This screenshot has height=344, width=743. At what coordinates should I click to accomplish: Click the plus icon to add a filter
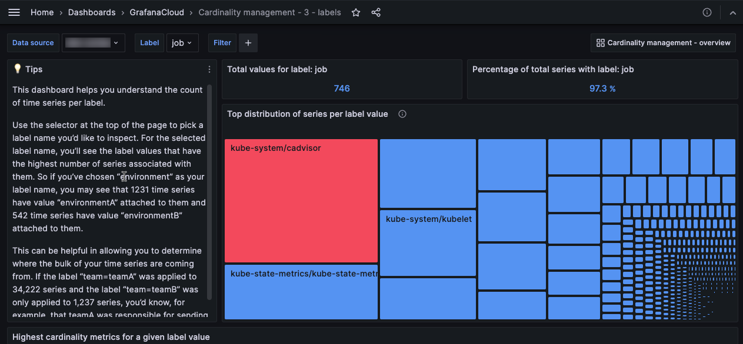pos(248,42)
